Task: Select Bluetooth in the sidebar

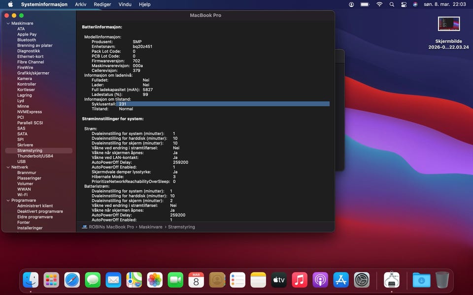Action: coord(27,40)
